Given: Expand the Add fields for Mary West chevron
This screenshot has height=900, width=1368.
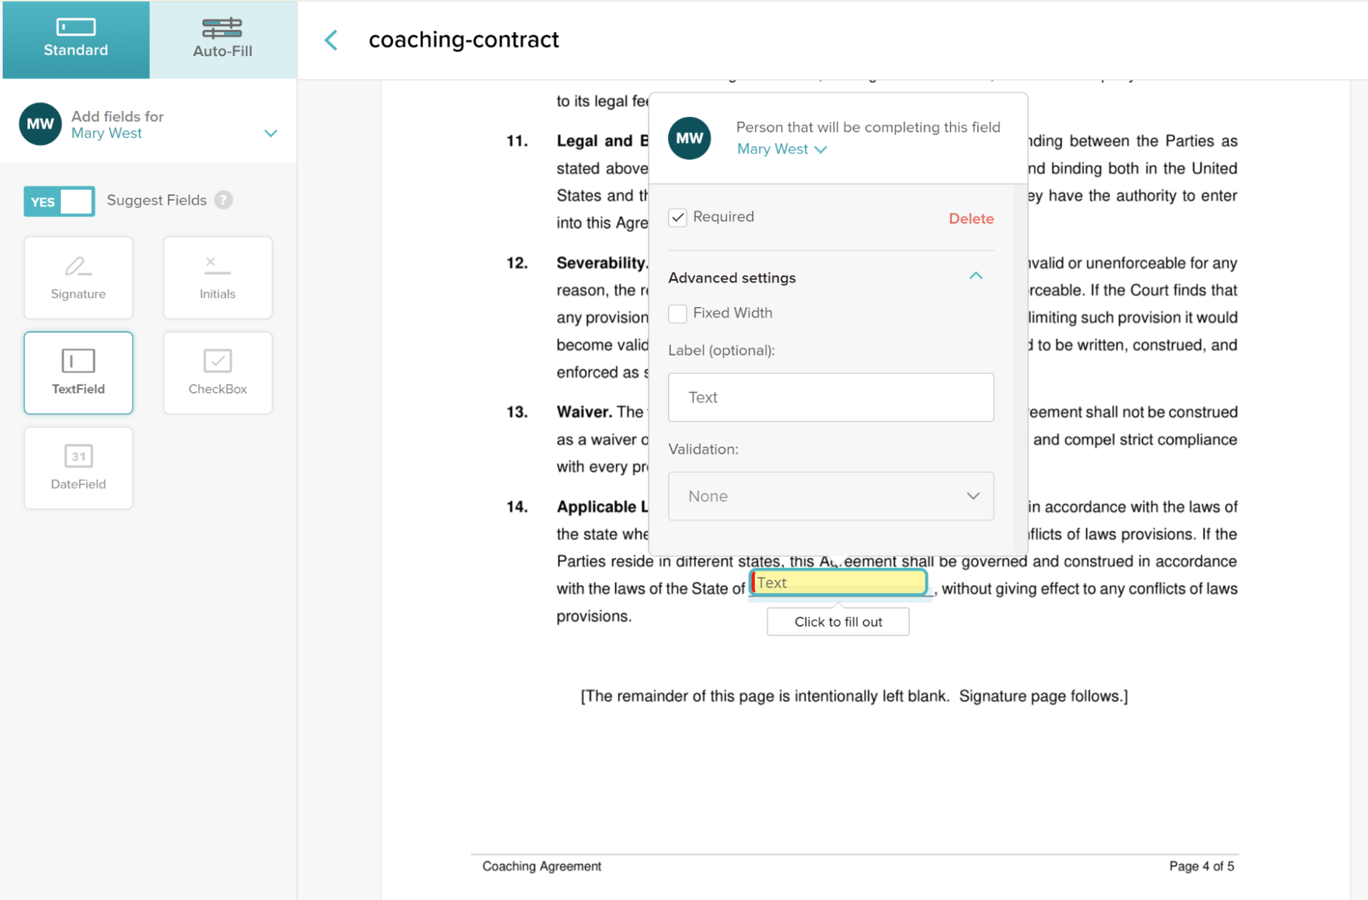Looking at the screenshot, I should 271,133.
